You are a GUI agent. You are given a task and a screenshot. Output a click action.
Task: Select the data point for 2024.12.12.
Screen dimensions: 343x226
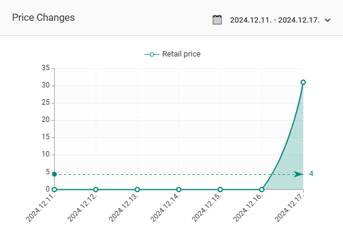point(96,190)
